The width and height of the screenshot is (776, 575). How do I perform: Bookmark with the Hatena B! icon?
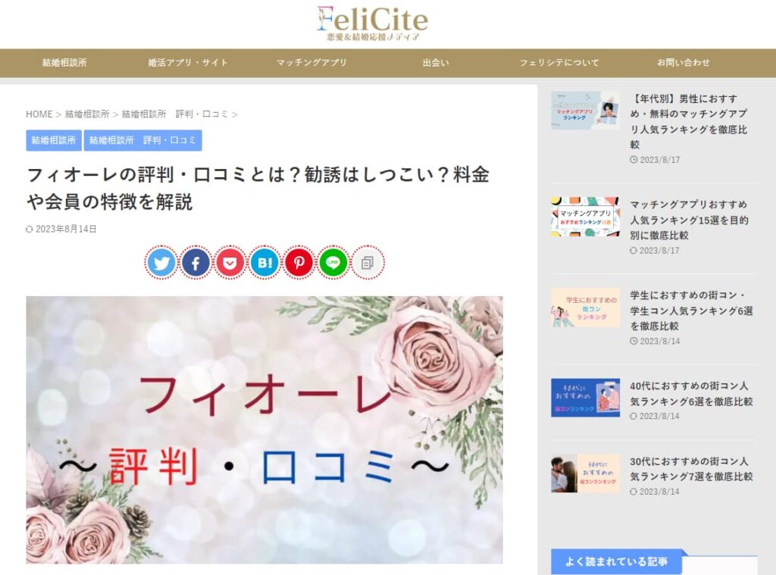[x=264, y=262]
